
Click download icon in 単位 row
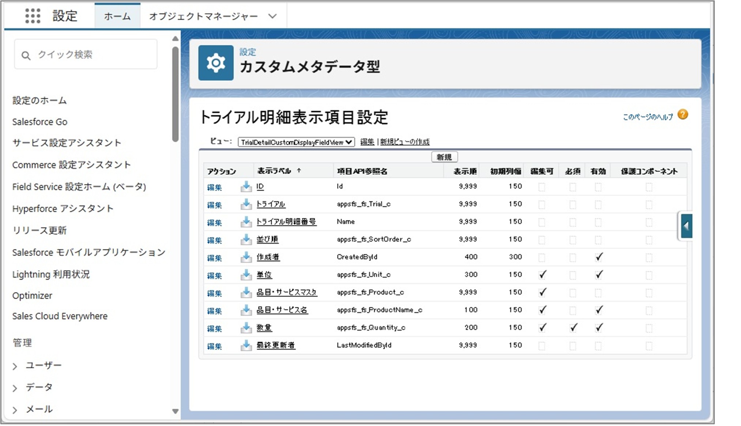click(x=246, y=275)
